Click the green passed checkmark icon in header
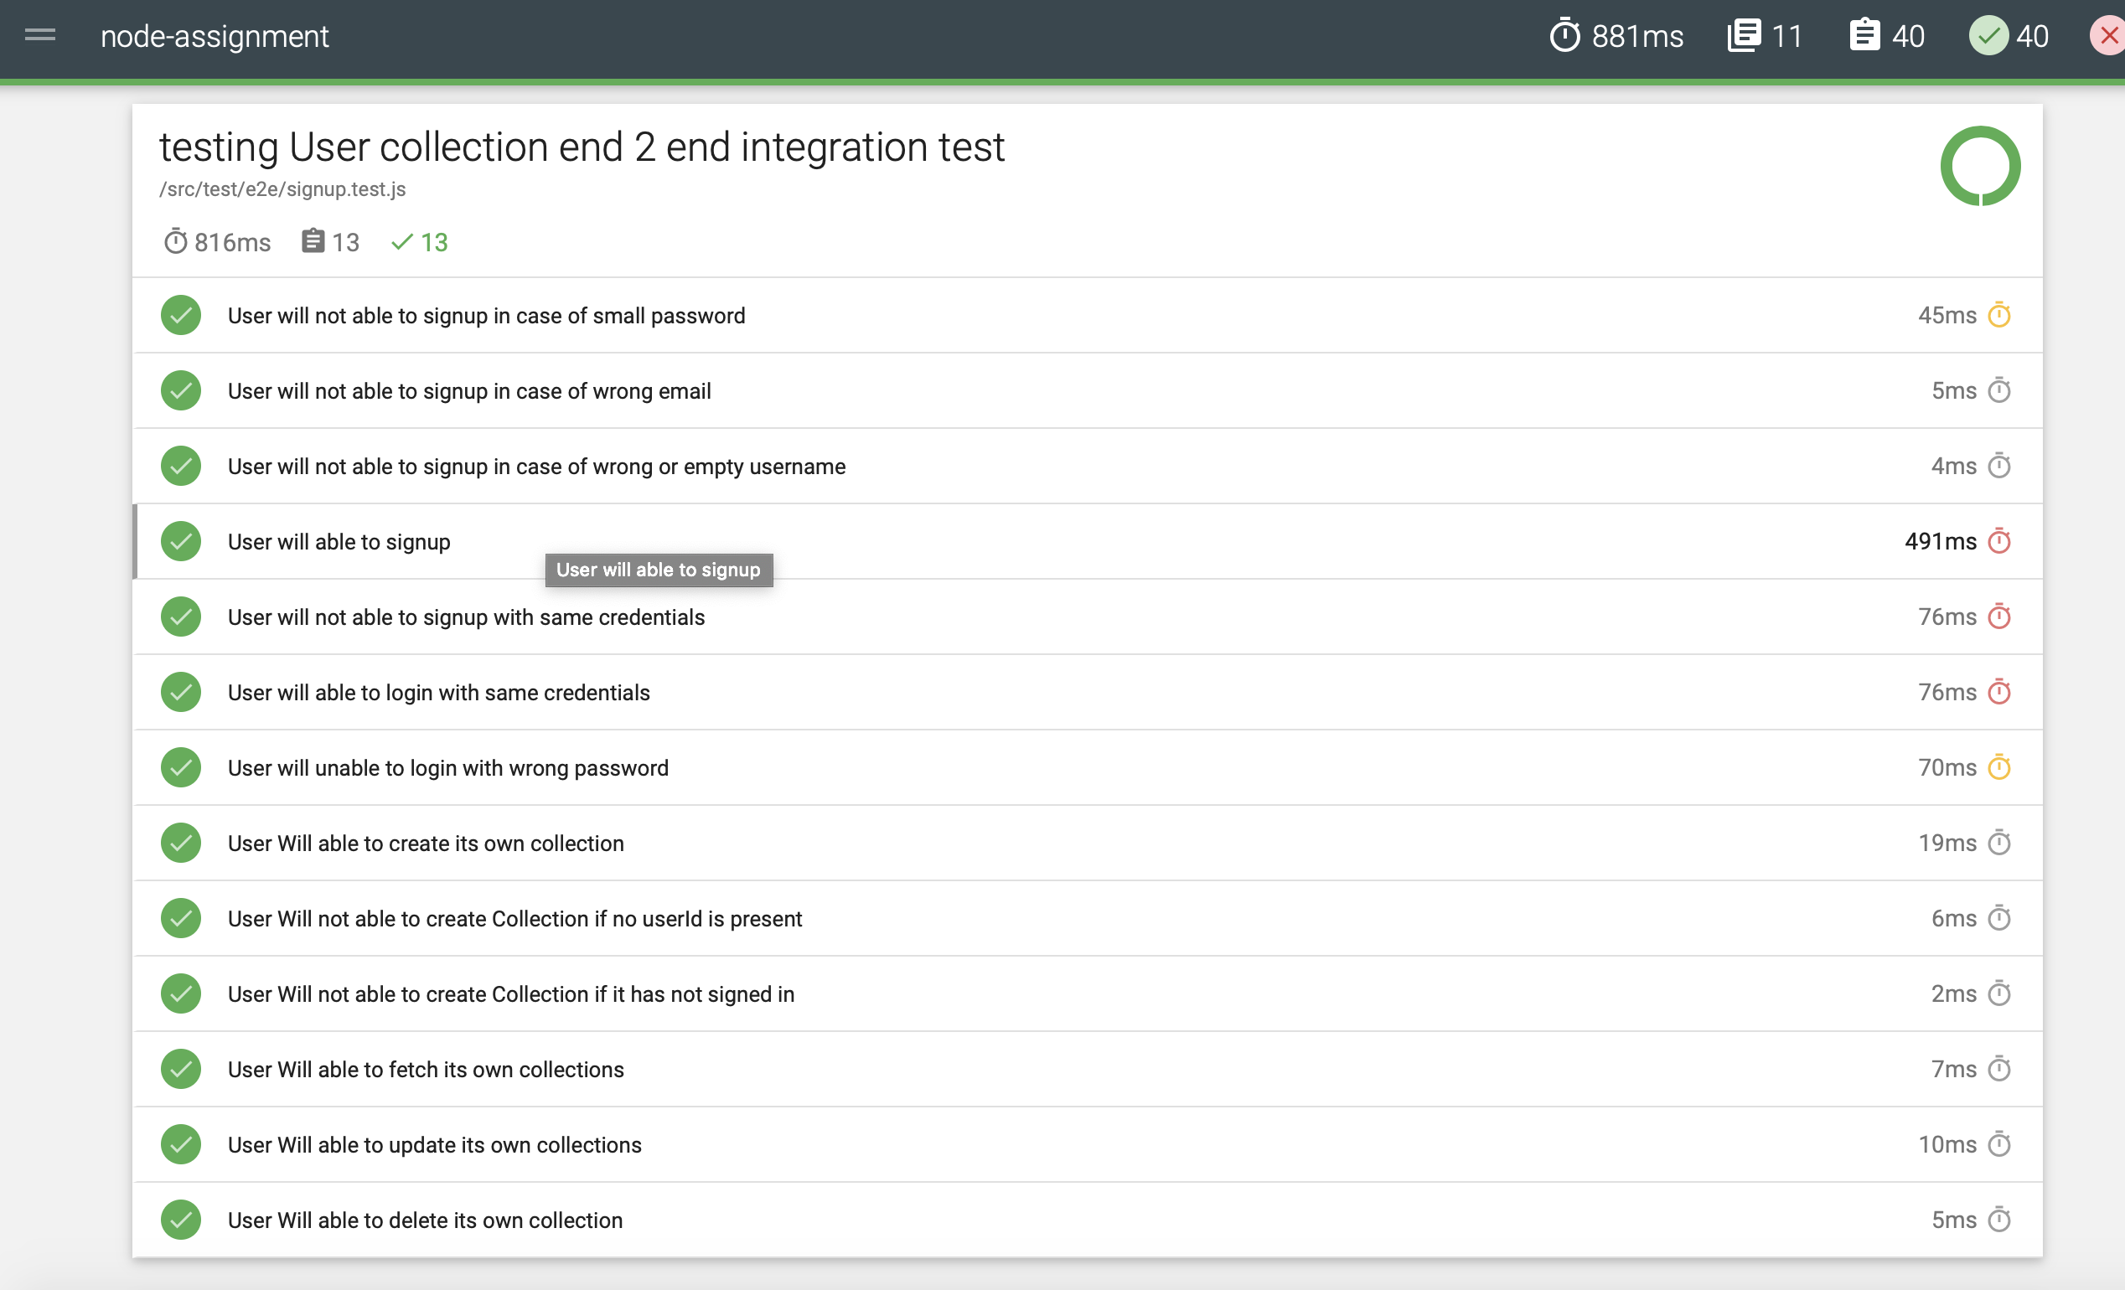This screenshot has width=2125, height=1290. click(1988, 36)
